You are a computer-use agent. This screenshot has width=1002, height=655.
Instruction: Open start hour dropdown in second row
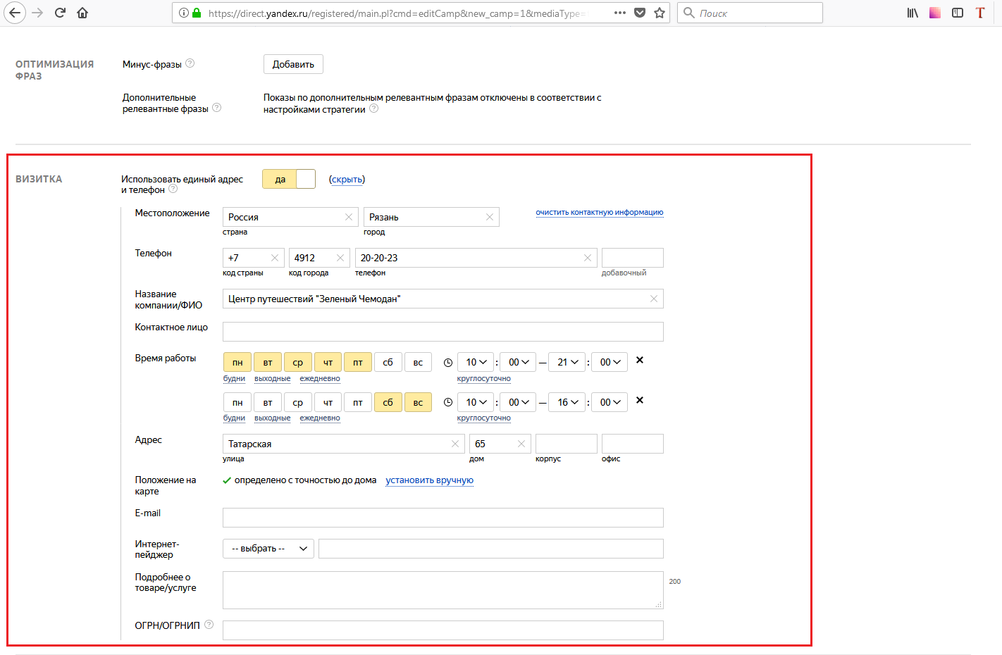click(x=476, y=402)
